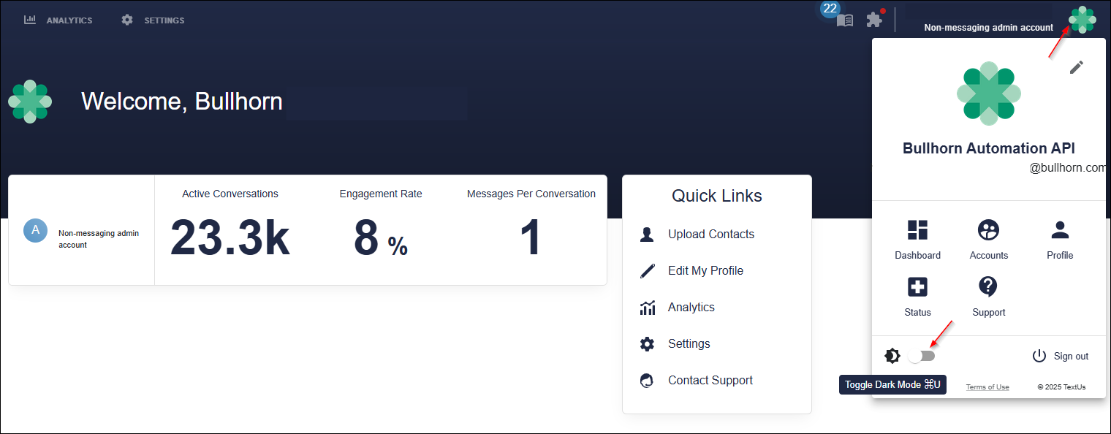Click 'Non-messaging admin account' in the top bar
The height and width of the screenshot is (434, 1111).
[989, 28]
